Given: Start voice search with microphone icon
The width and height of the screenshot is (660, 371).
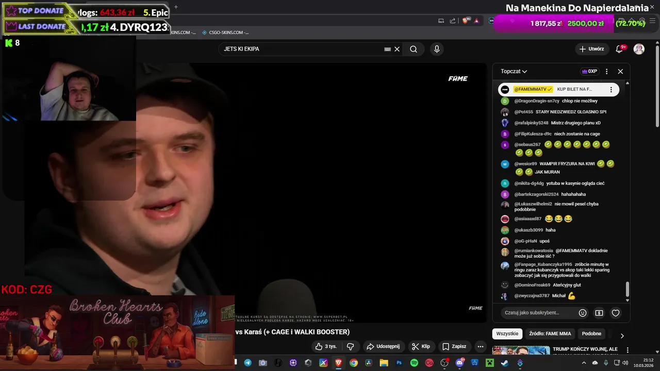Looking at the screenshot, I should tap(437, 49).
